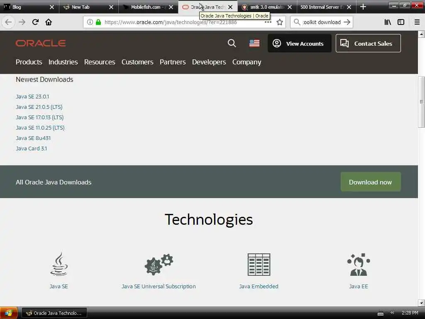Open the page actions three-dots menu
The height and width of the screenshot is (319, 425).
(x=268, y=22)
